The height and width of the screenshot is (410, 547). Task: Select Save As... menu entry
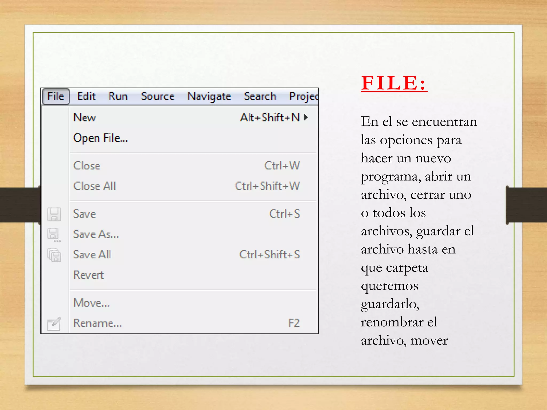pyautogui.click(x=193, y=234)
